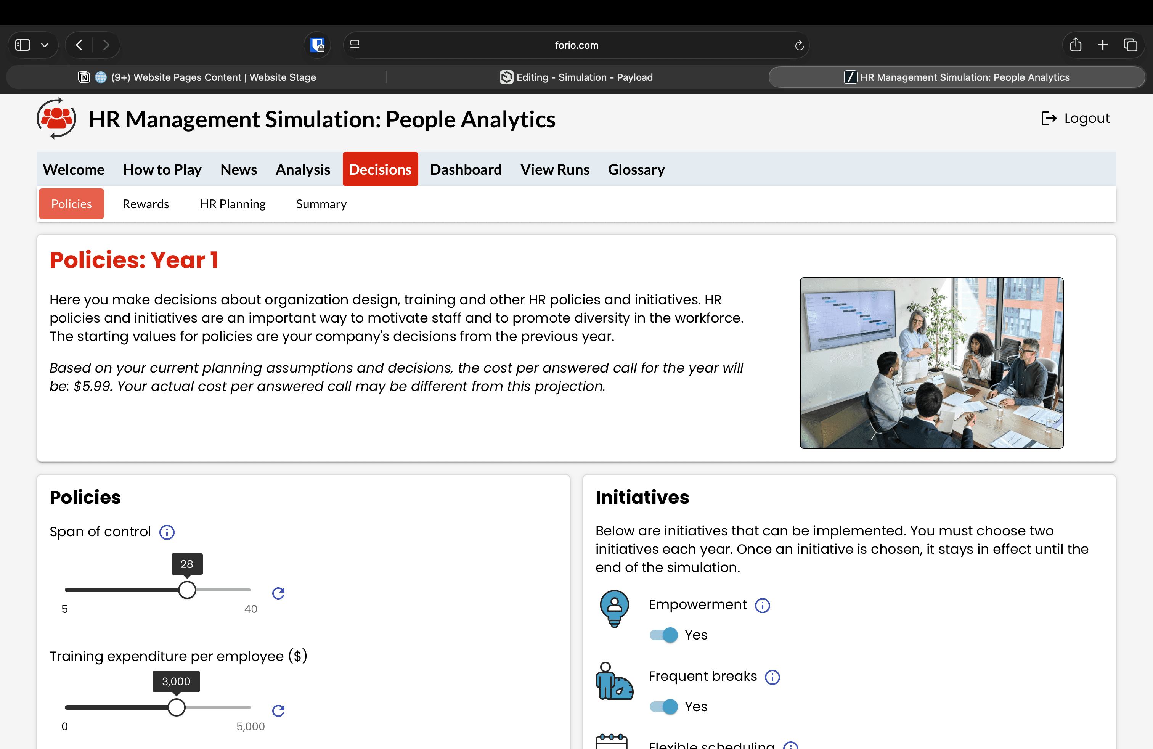Open Frequent breaks info icon

pyautogui.click(x=772, y=677)
